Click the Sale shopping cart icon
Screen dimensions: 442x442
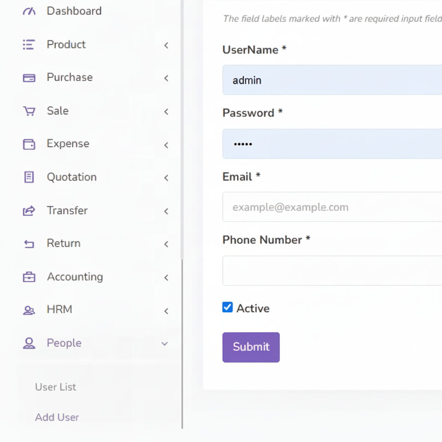(29, 111)
